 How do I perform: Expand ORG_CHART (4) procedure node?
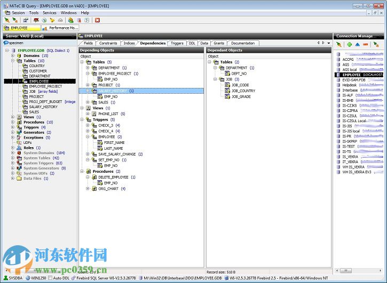[x=88, y=189]
